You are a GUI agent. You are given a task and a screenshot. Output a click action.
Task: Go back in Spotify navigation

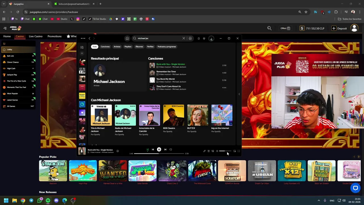click(89, 38)
